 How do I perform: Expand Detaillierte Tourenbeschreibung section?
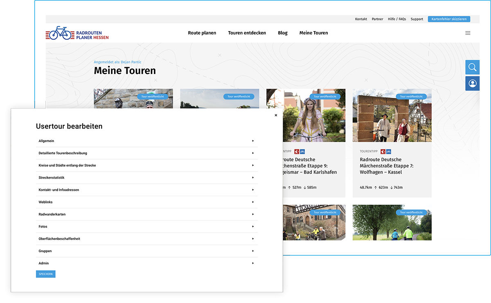coord(146,153)
